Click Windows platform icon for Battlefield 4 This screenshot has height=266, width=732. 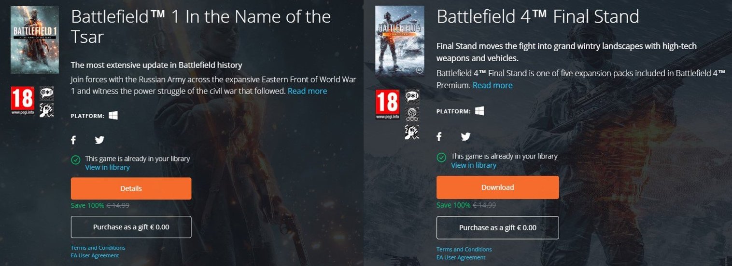(479, 111)
